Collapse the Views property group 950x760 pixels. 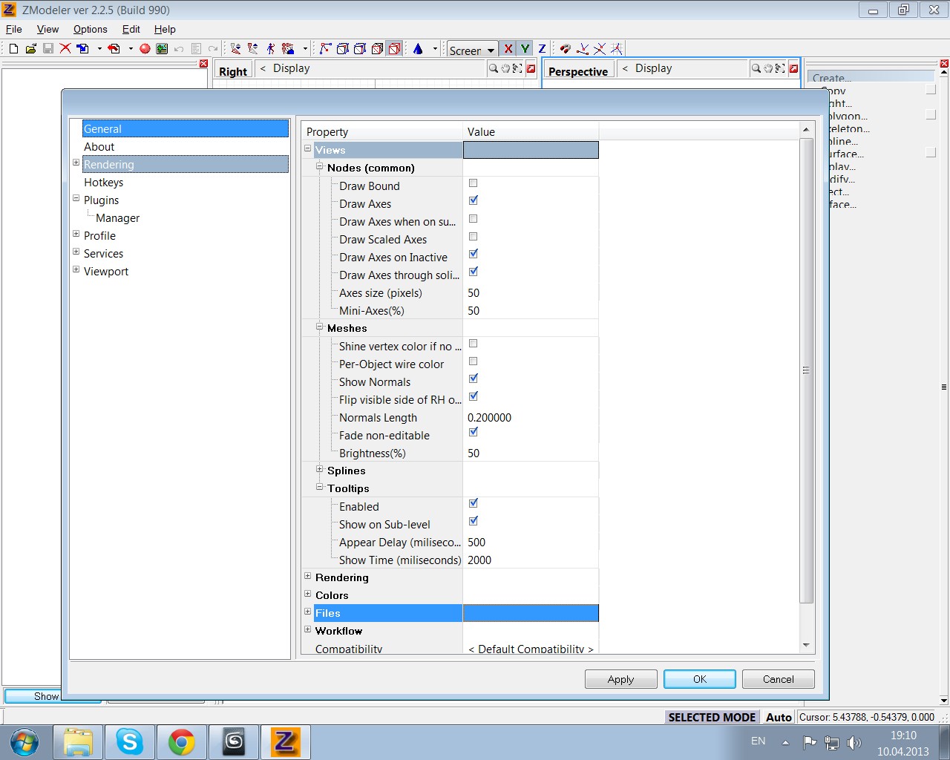308,148
